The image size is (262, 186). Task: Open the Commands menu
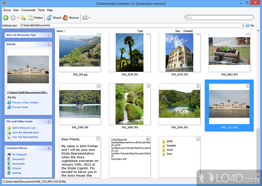tap(28, 10)
